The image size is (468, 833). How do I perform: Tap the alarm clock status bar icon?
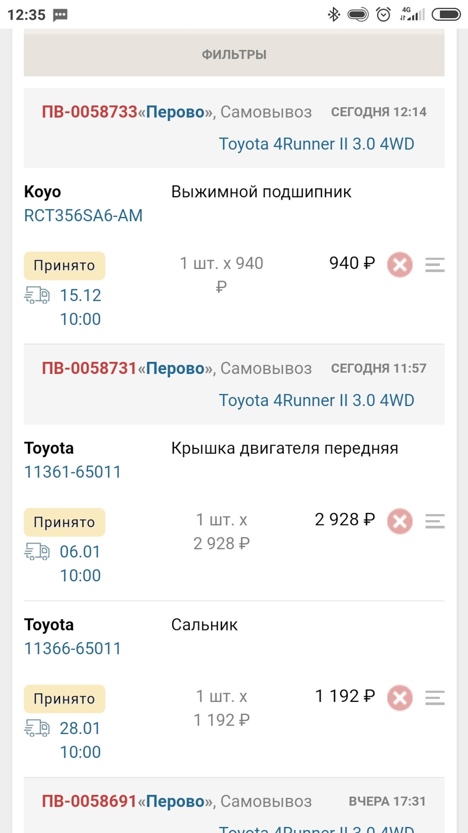point(383,15)
